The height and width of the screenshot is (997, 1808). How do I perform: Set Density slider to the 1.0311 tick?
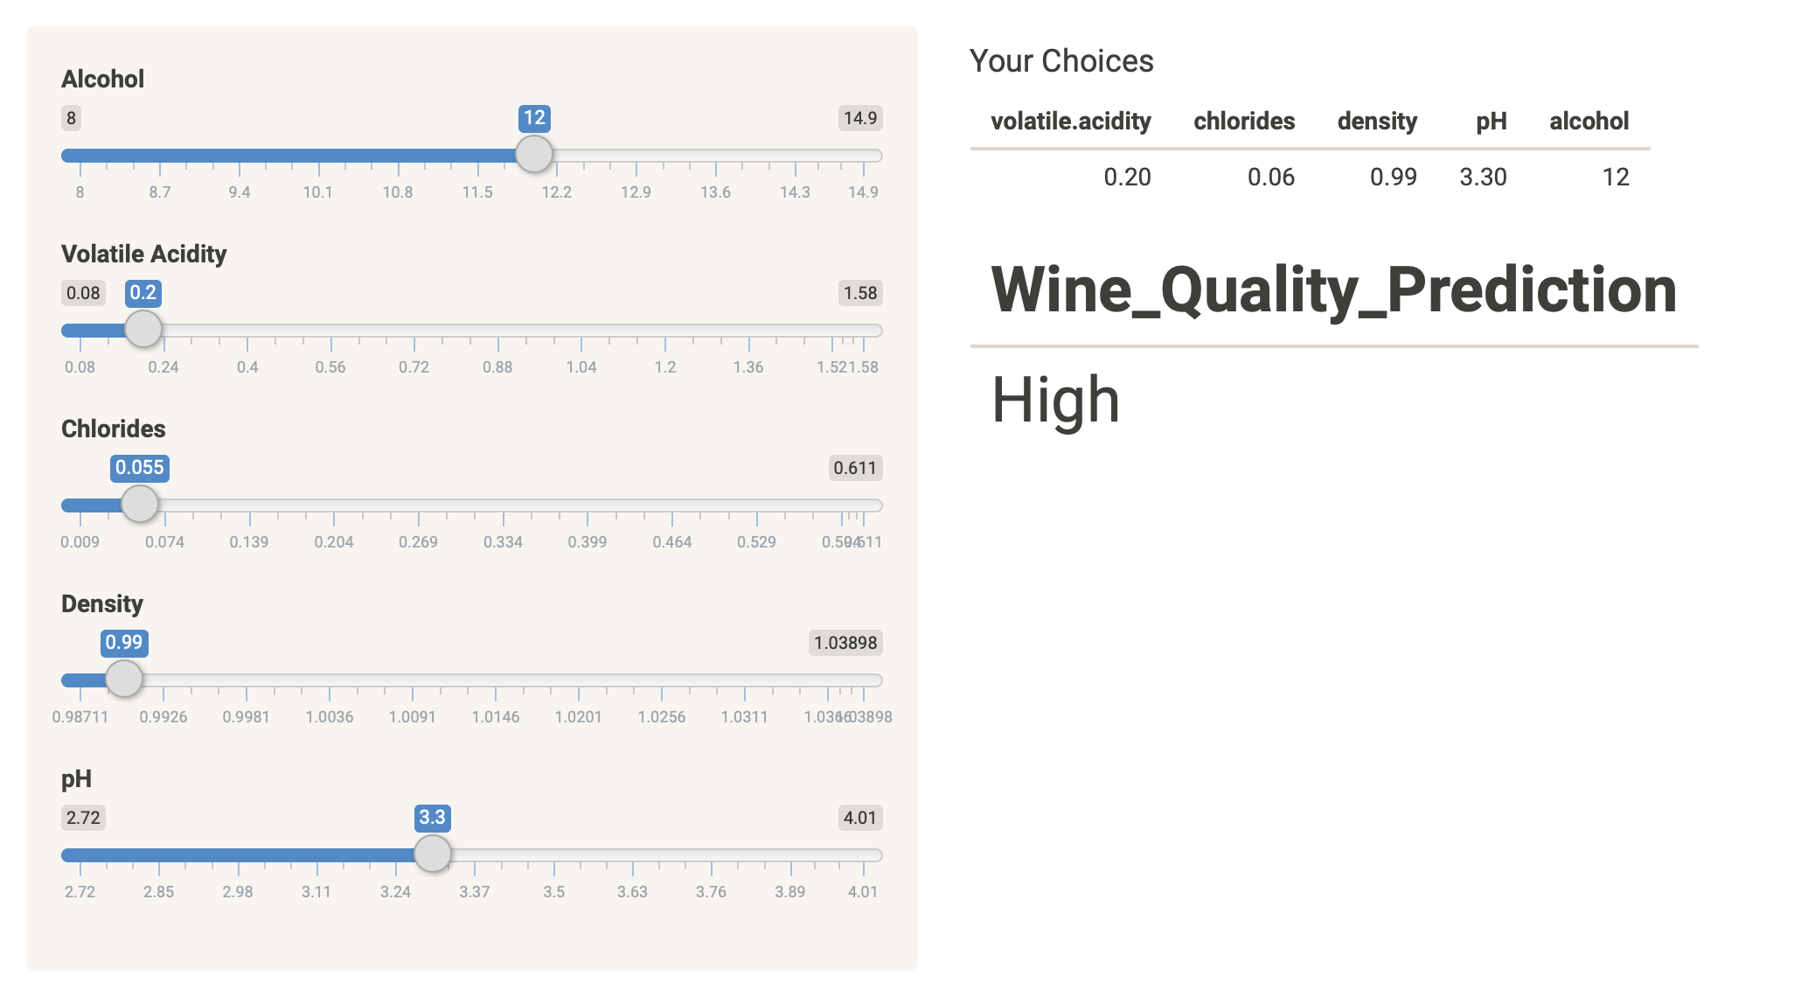click(x=745, y=680)
